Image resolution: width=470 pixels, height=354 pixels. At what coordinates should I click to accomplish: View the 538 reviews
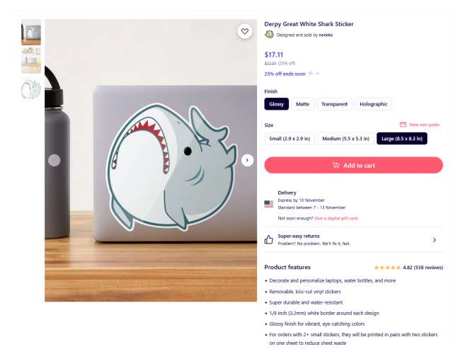(x=428, y=268)
